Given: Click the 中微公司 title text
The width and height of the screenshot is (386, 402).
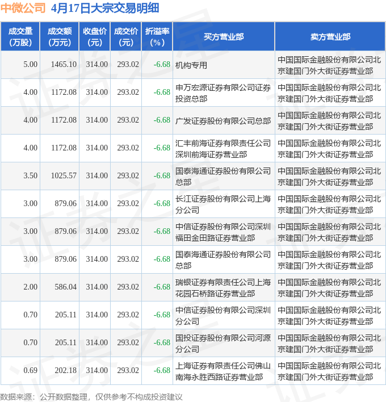Looking at the screenshot, I should pyautogui.click(x=24, y=8).
